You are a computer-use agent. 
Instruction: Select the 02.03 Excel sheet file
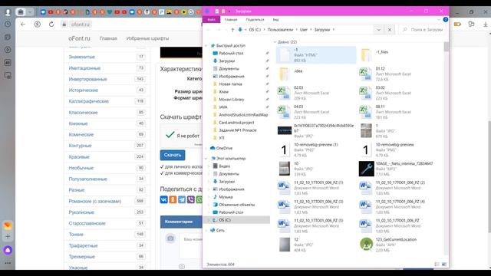tap(316, 93)
